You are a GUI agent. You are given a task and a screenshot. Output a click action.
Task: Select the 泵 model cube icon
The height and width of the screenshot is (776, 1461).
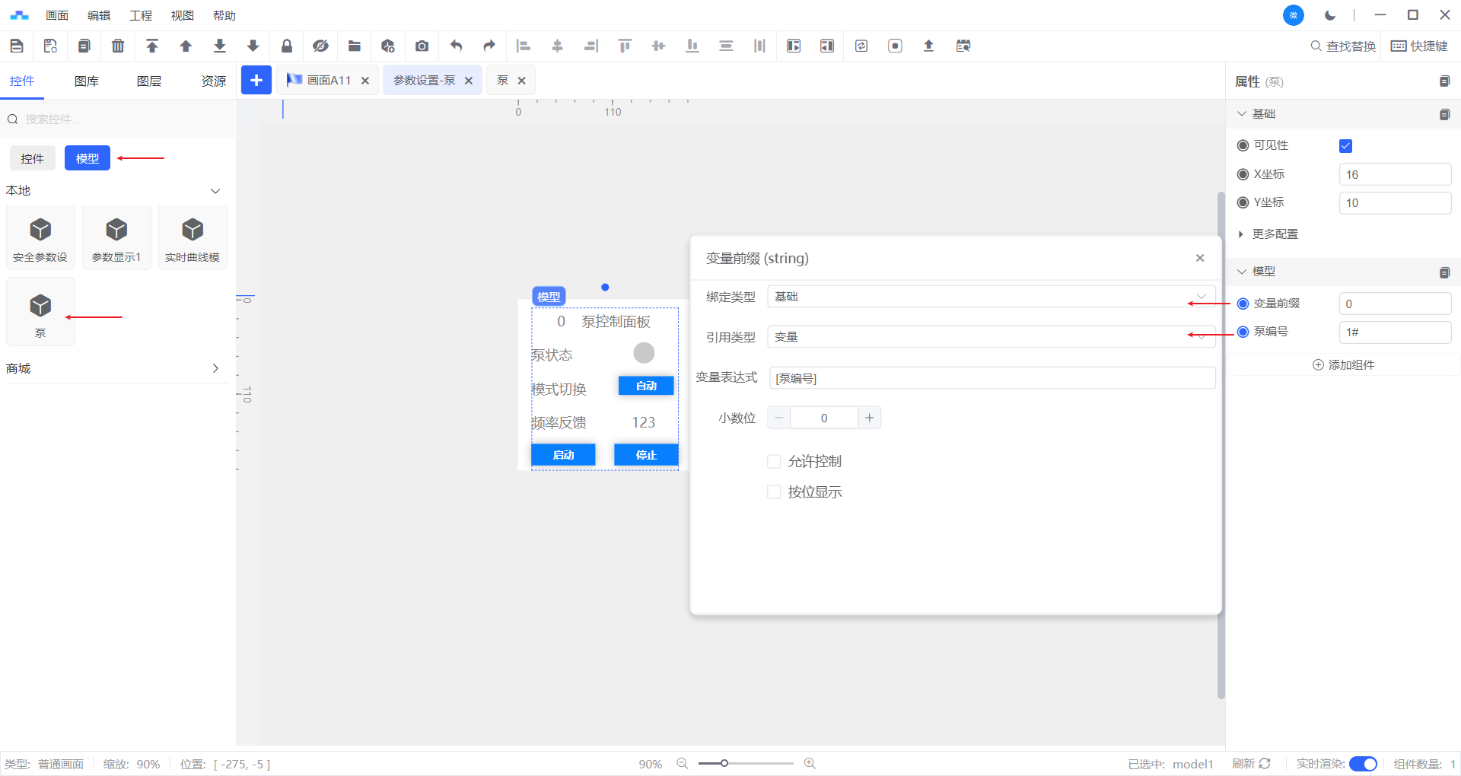[40, 307]
